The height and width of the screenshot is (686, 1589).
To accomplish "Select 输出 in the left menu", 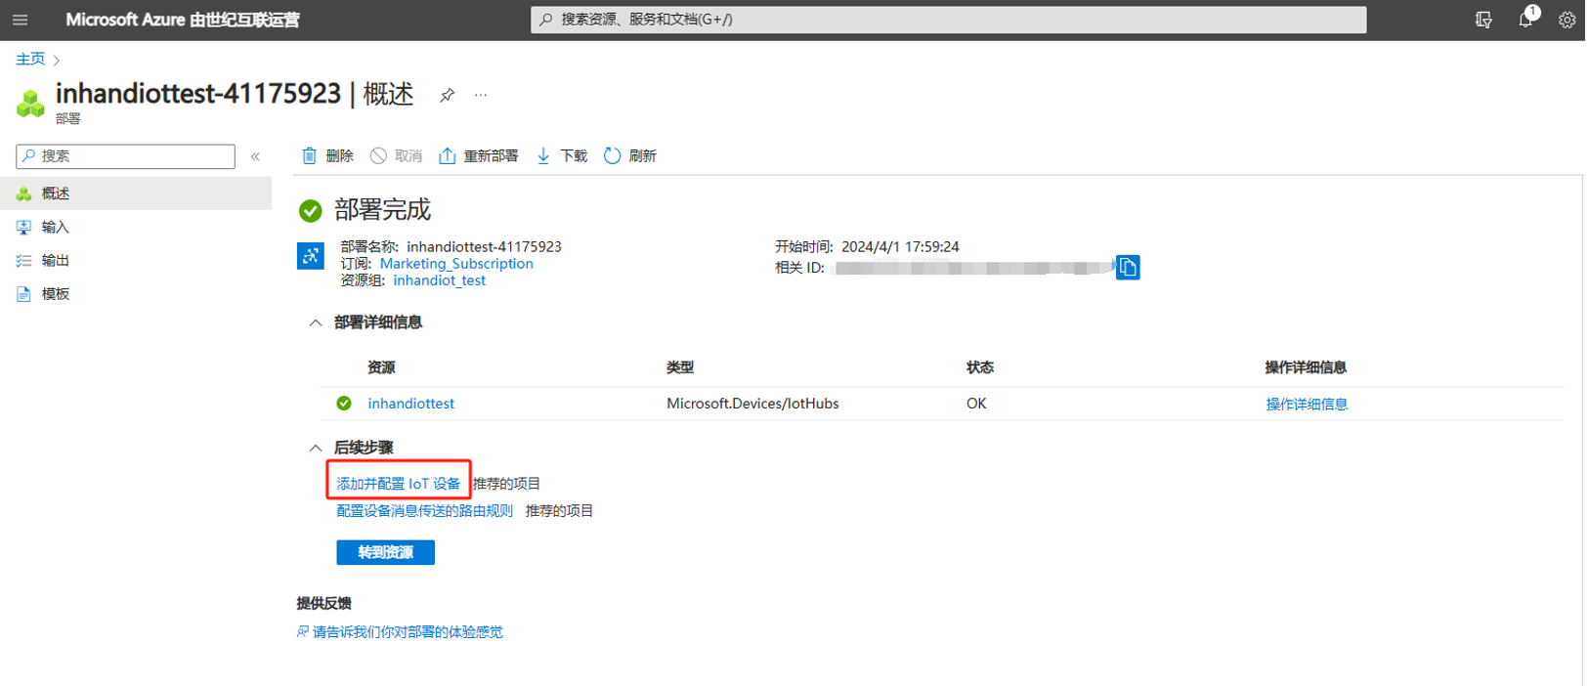I will (x=136, y=260).
